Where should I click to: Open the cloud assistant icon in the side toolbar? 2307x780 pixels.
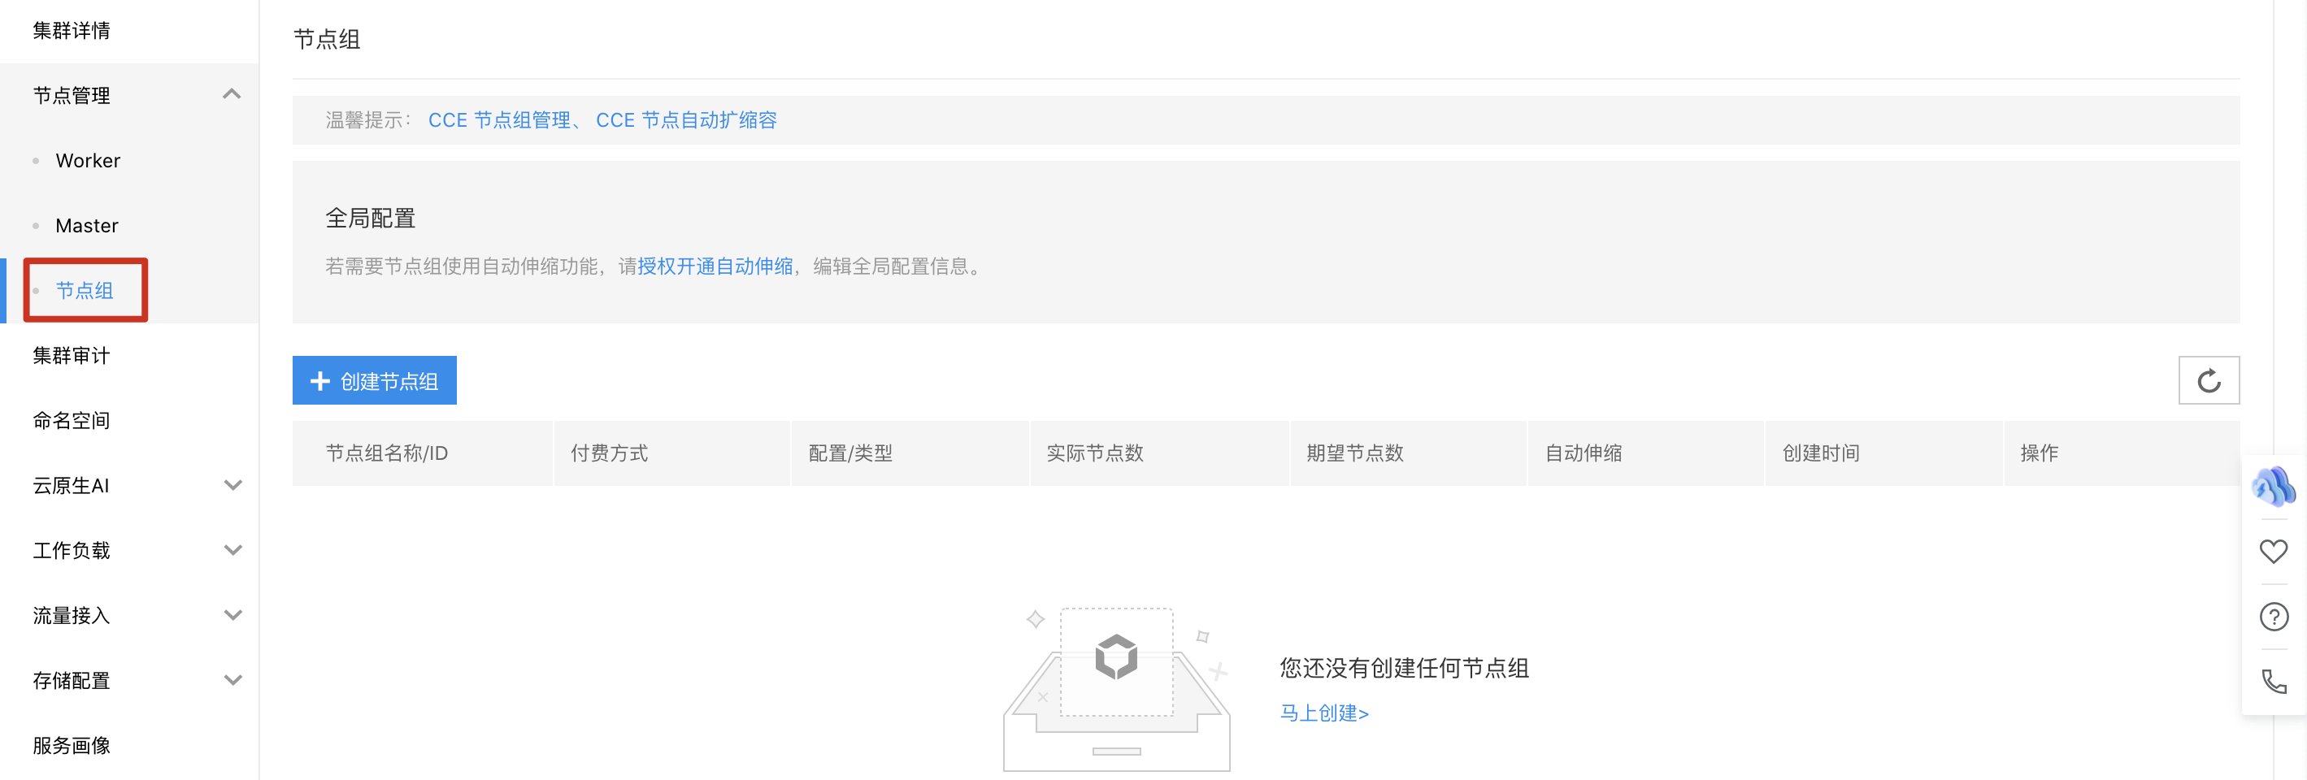point(2273,487)
